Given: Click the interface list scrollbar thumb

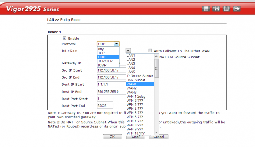Looking at the screenshot, I should point(157,68).
